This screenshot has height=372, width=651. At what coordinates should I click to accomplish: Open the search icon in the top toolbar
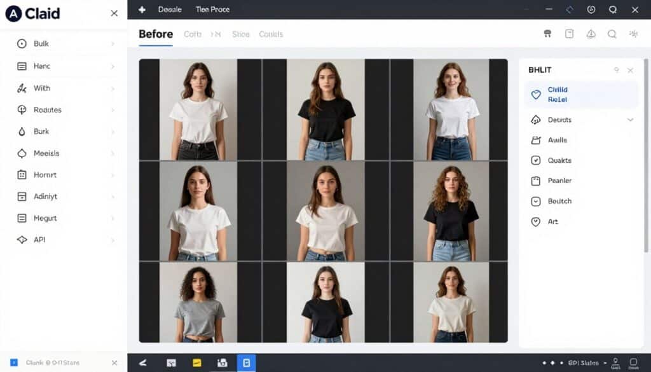[612, 34]
